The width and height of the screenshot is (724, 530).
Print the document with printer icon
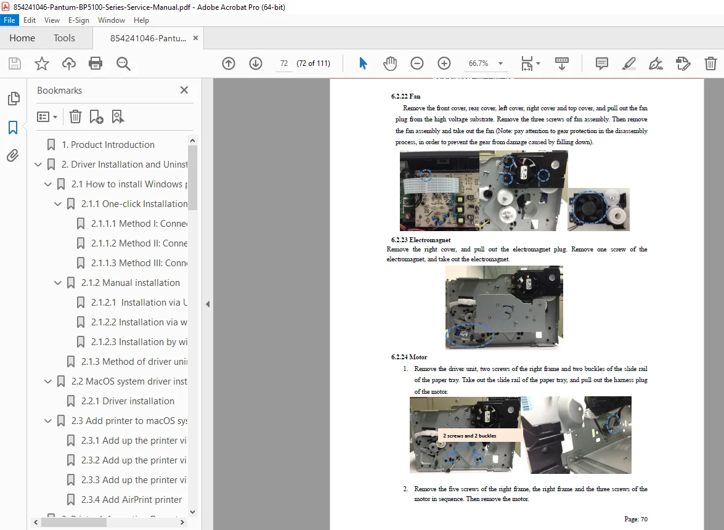[x=96, y=63]
